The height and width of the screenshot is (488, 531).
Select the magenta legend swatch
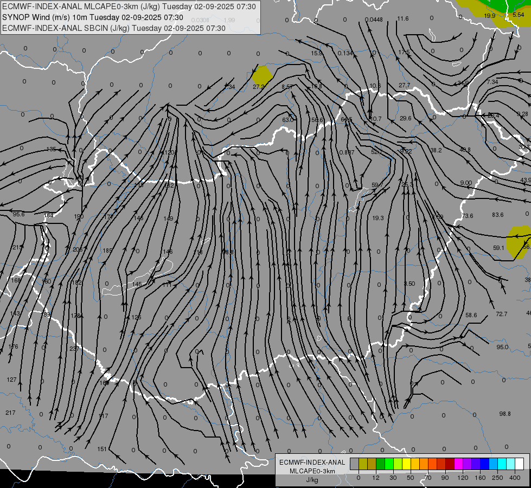(x=458, y=464)
